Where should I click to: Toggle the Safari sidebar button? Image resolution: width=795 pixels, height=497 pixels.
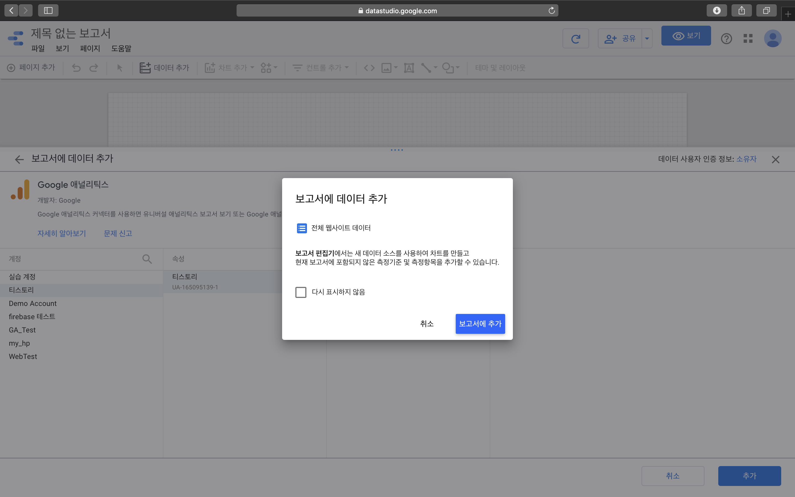[x=48, y=10]
